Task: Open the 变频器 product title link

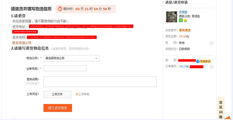Action: pyautogui.click(x=183, y=12)
